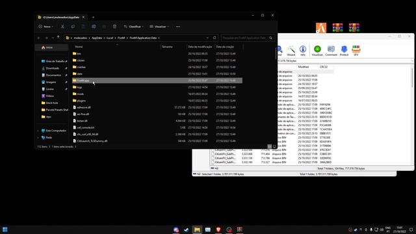Expand the Rede tree node
The height and width of the screenshot is (234, 416).
[38, 138]
